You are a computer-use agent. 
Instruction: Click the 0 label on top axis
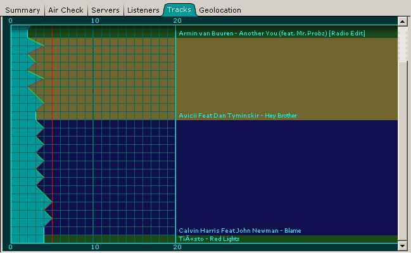pos(11,21)
